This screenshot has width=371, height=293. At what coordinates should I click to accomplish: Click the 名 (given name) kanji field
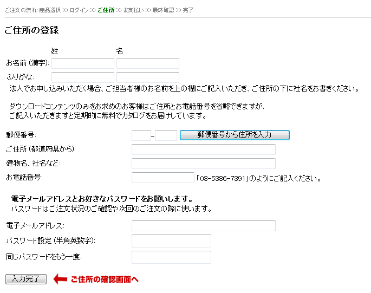coord(147,63)
